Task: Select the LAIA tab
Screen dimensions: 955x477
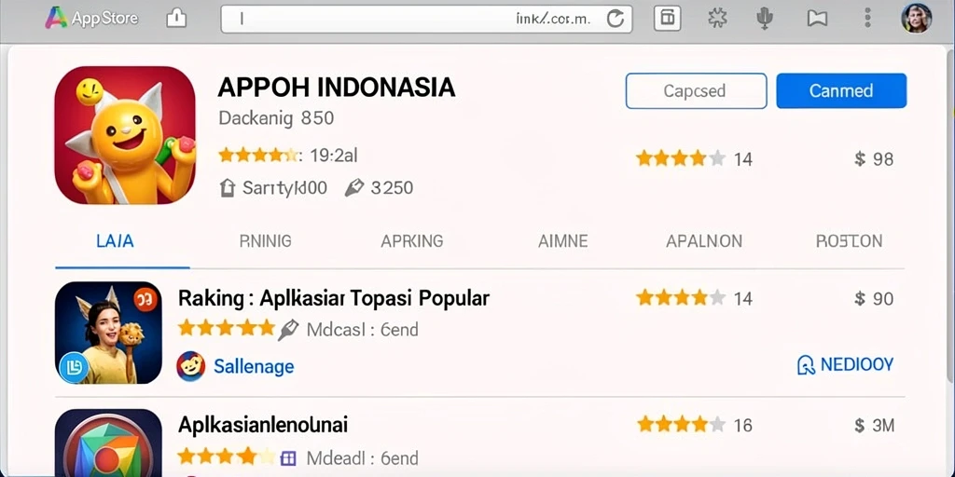Action: point(115,241)
